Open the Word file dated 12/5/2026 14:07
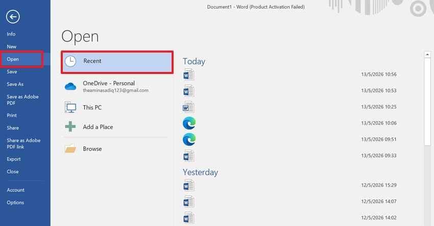Viewport: 434px width, 226px height. [x=189, y=202]
